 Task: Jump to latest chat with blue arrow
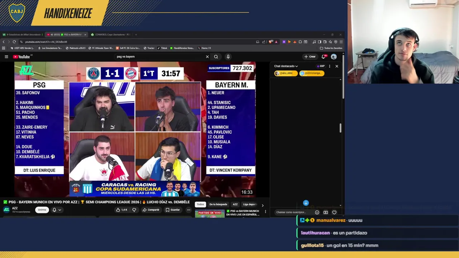306,203
